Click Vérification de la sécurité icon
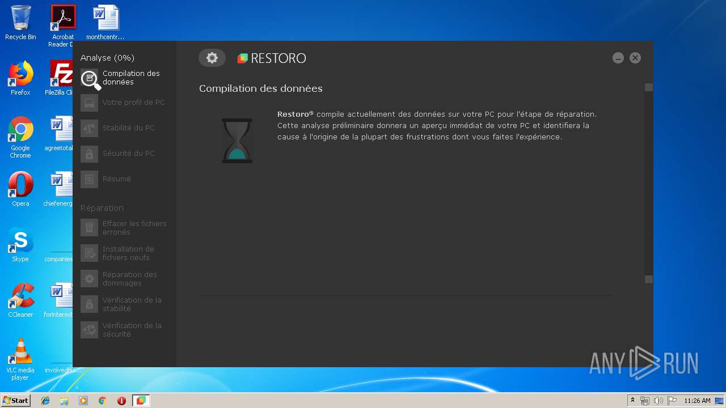Viewport: 726px width, 408px height. [89, 330]
